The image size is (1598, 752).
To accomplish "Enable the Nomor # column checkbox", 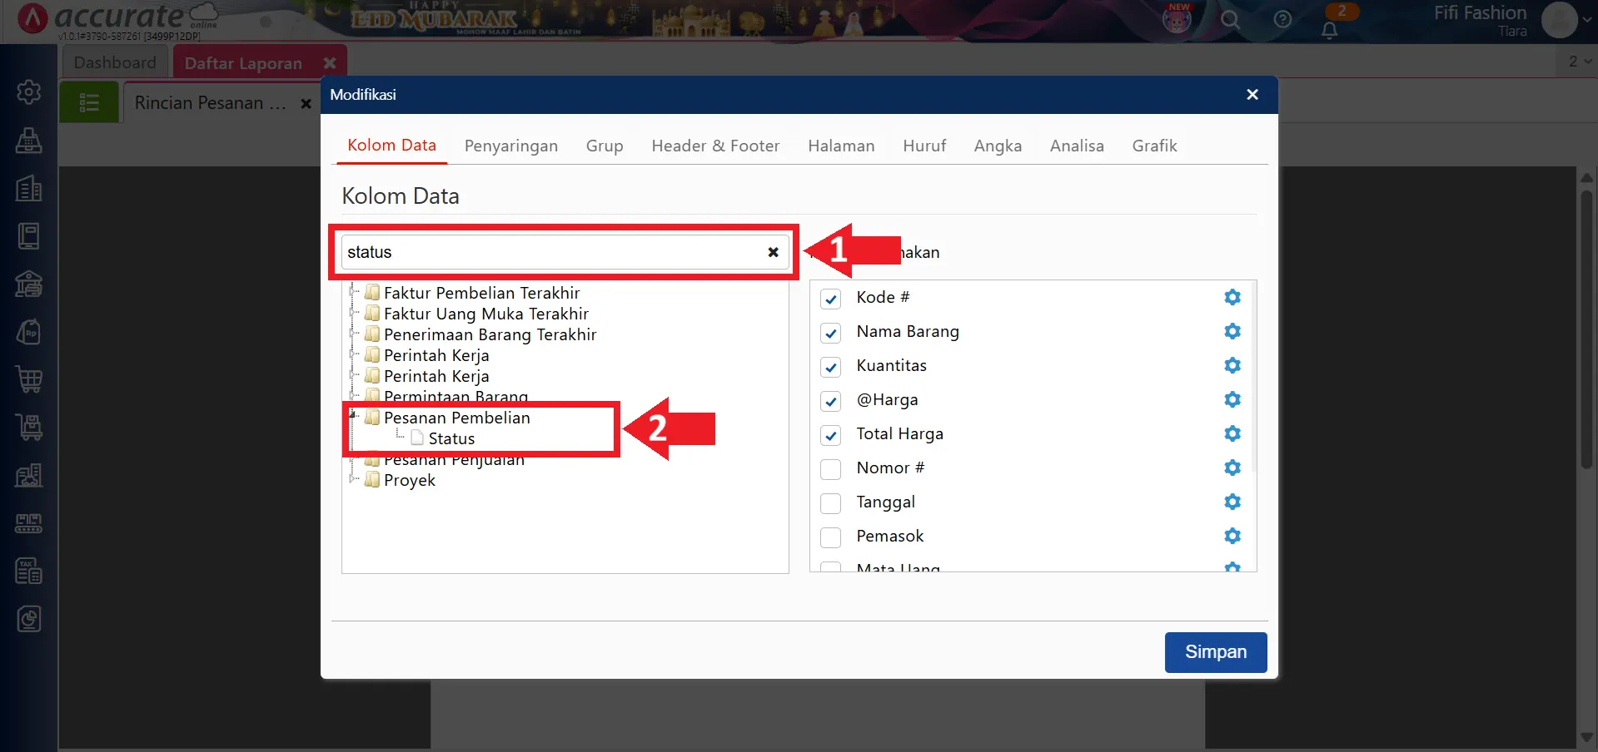I will pos(830,469).
